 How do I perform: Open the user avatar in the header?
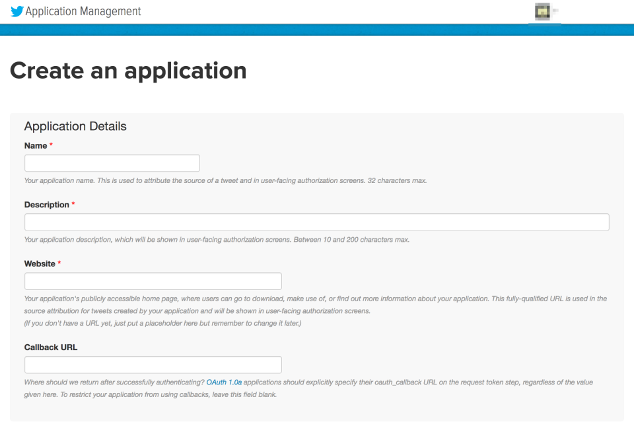tap(542, 11)
